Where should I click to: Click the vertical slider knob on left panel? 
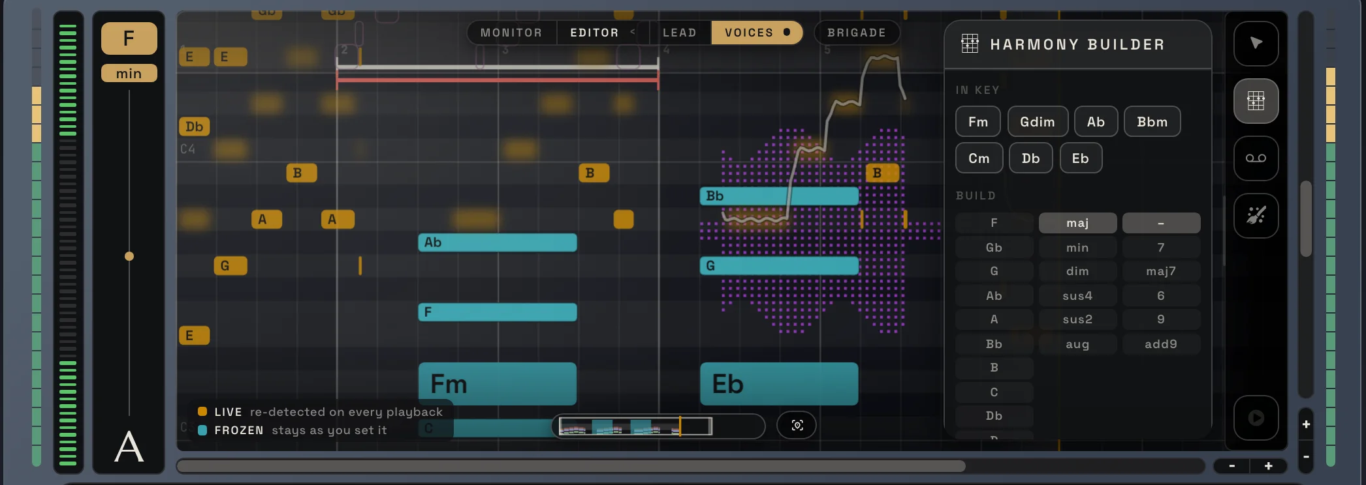click(129, 256)
